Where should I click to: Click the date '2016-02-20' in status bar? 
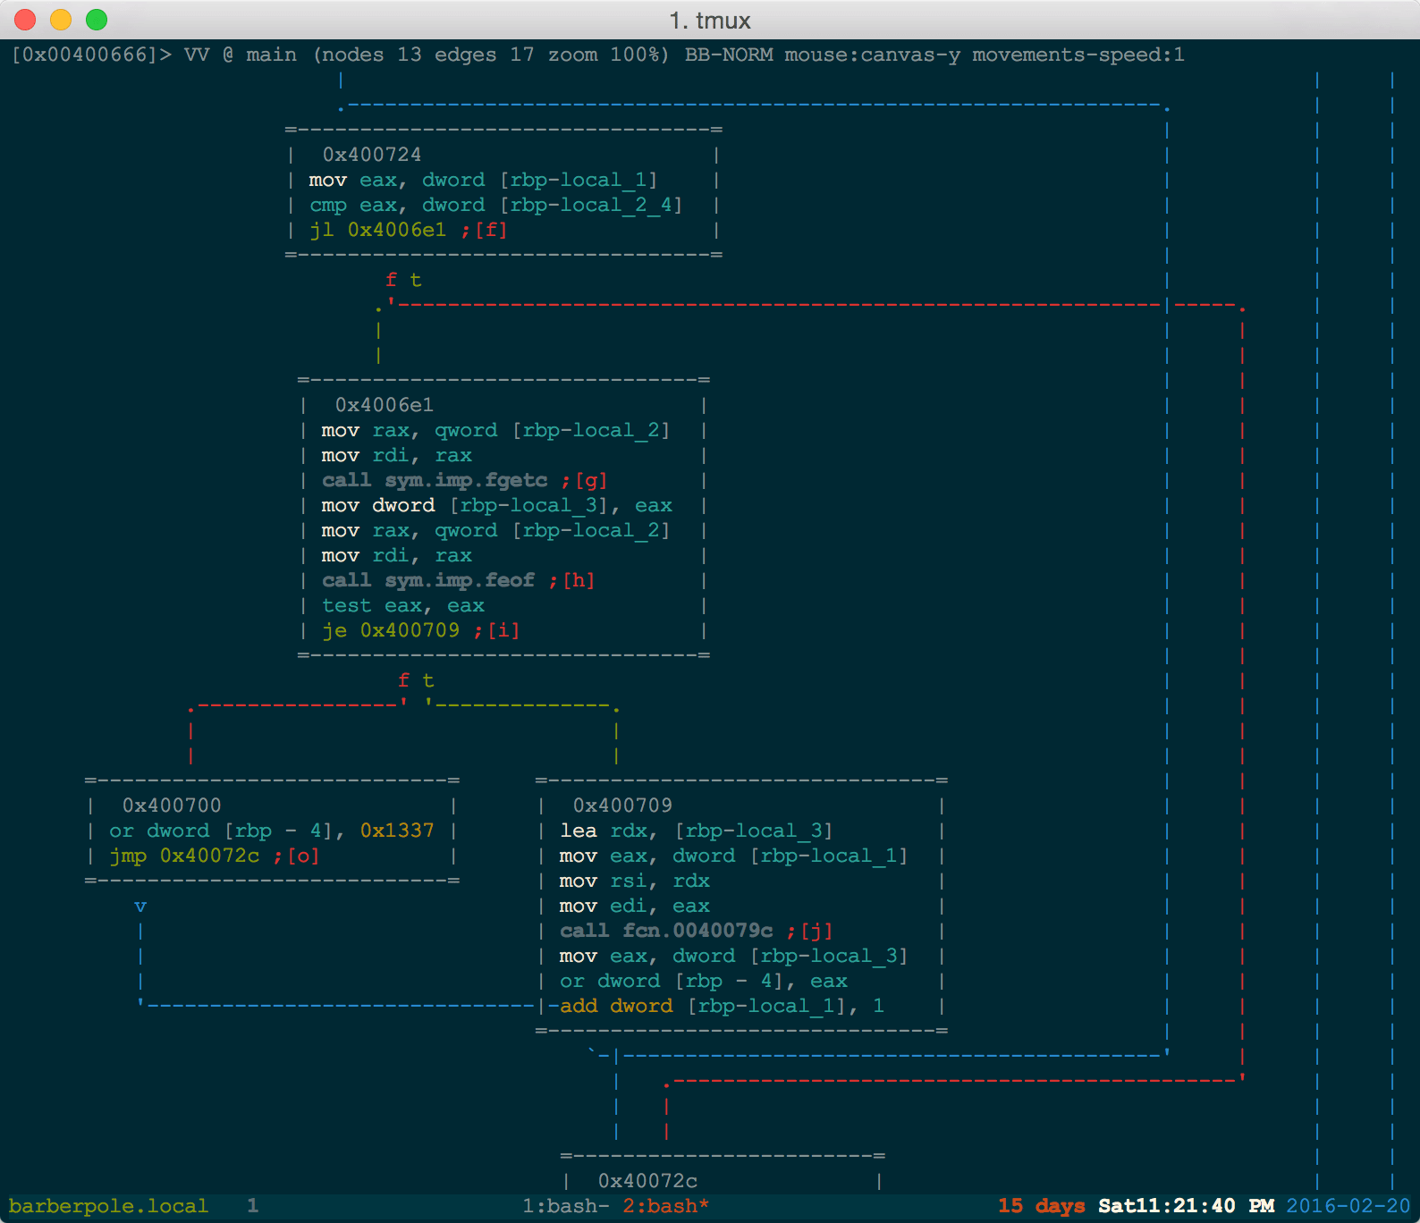point(1348,1206)
